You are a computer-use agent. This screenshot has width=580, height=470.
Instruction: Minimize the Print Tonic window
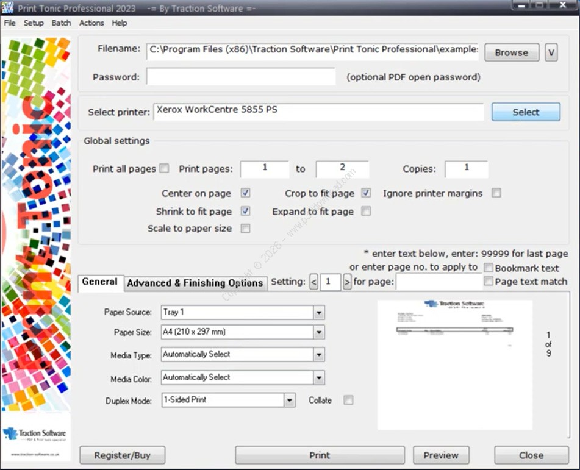pyautogui.click(x=522, y=5)
